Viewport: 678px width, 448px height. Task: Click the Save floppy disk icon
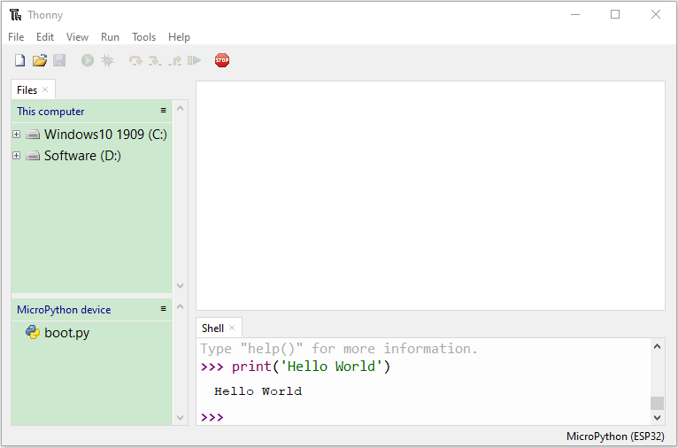[x=59, y=60]
